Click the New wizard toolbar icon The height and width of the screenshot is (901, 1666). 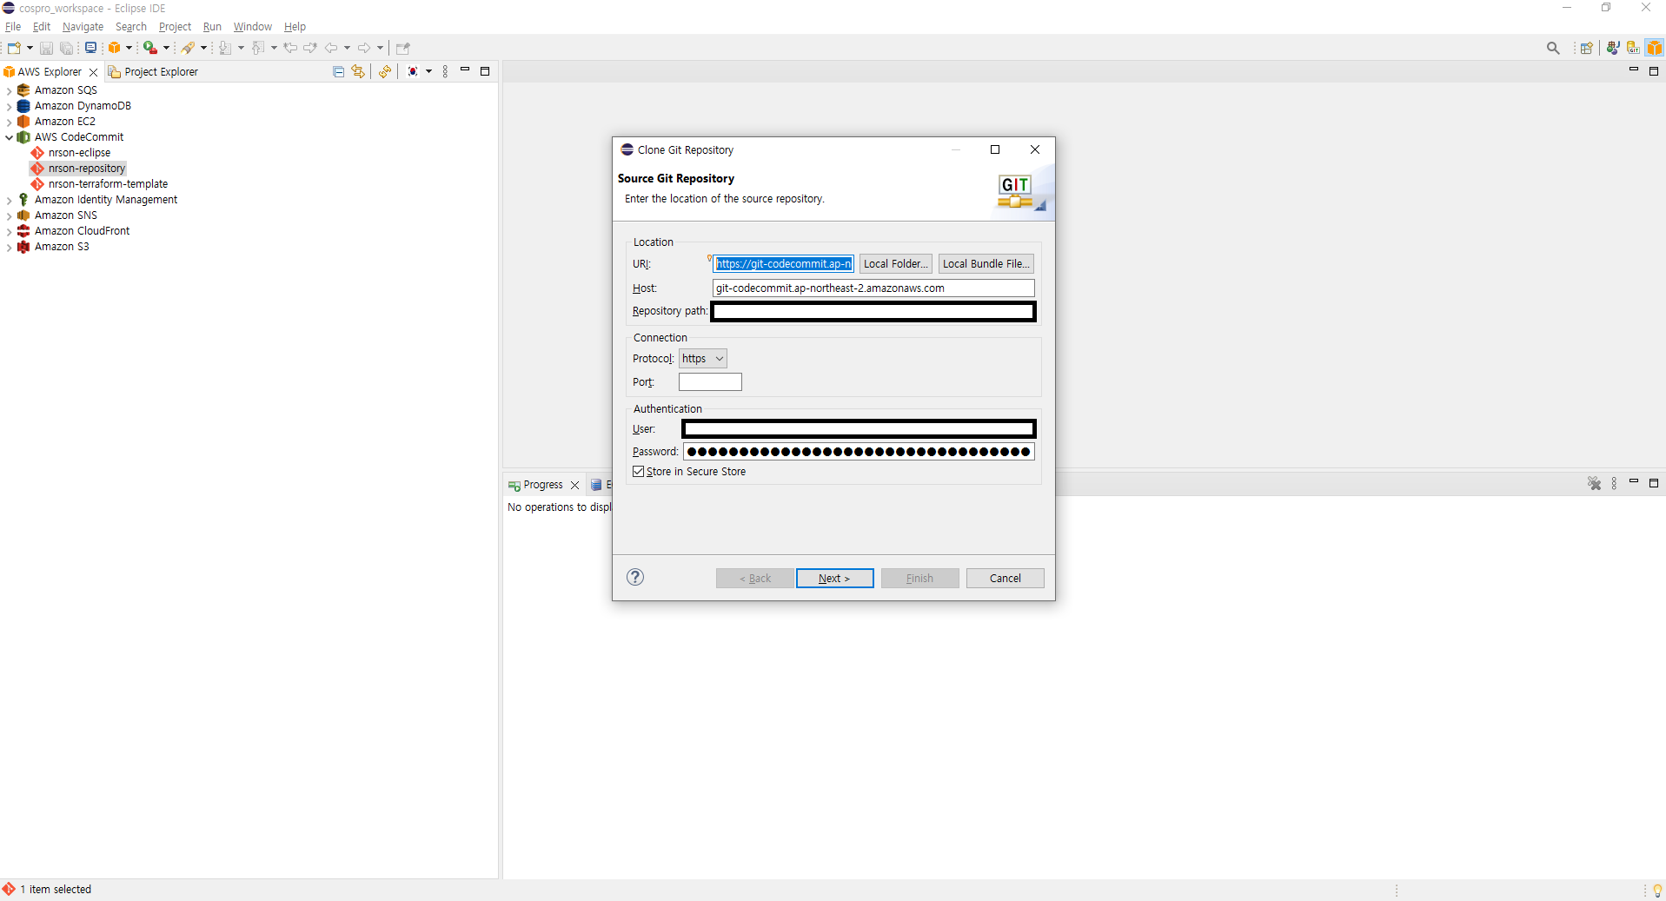[x=14, y=48]
